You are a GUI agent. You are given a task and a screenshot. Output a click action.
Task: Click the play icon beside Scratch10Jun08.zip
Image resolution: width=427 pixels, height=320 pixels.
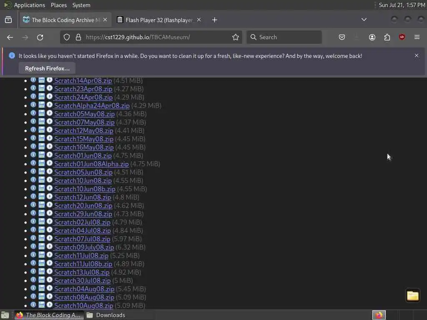point(50,180)
